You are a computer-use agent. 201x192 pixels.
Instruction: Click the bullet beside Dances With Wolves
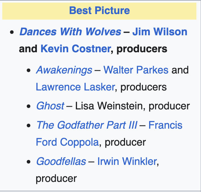point(12,33)
